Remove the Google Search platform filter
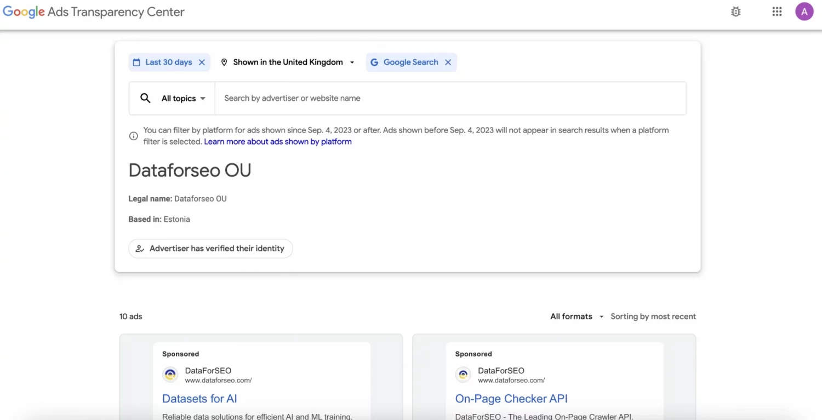 (x=448, y=62)
